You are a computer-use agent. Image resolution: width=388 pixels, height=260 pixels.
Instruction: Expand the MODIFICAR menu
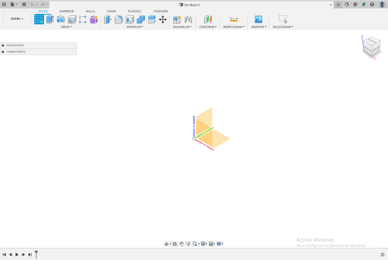pos(135,27)
